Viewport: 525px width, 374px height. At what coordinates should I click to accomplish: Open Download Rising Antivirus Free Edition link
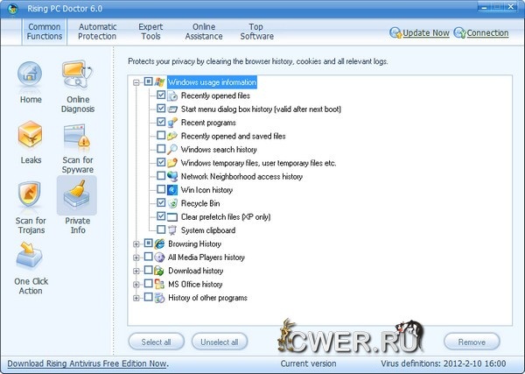pyautogui.click(x=87, y=363)
